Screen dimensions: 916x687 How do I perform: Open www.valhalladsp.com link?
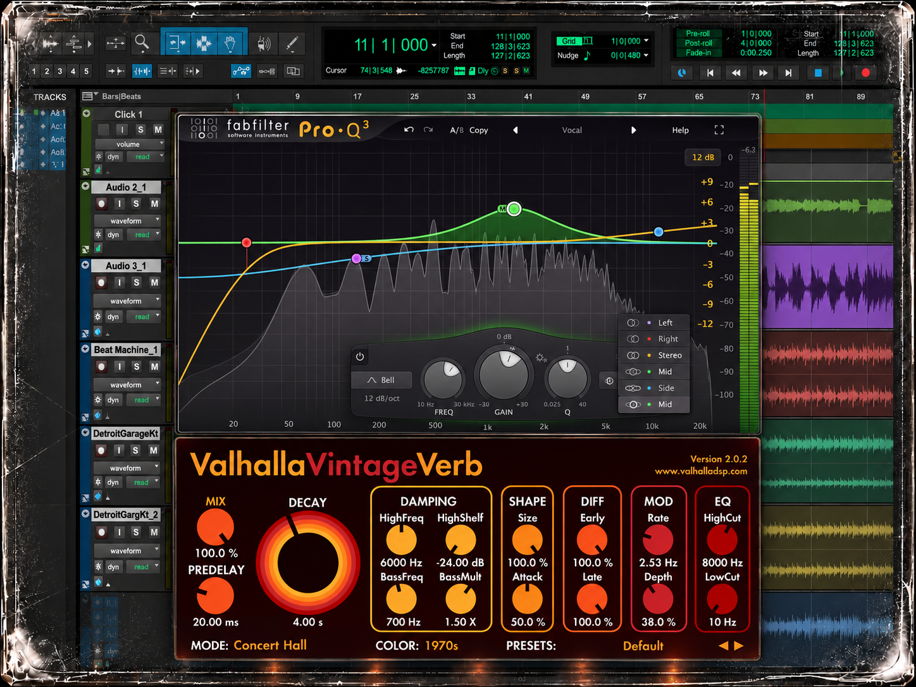(x=701, y=471)
